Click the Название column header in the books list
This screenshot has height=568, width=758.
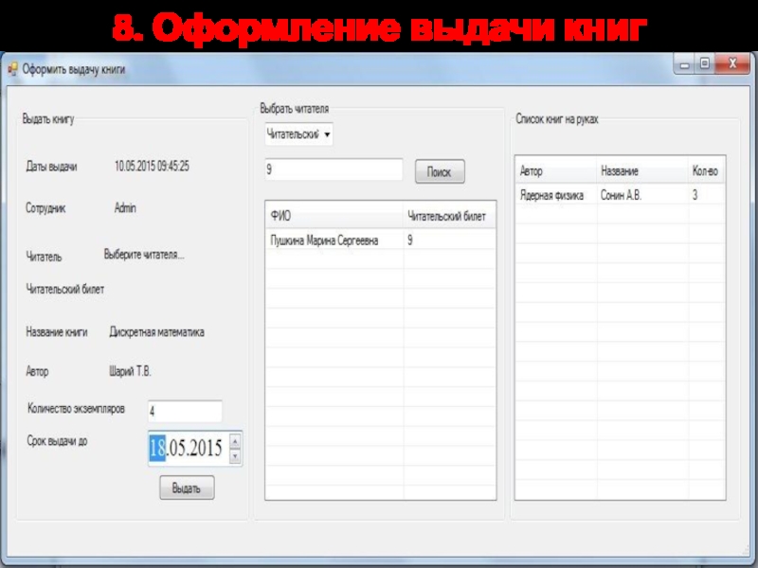click(641, 171)
